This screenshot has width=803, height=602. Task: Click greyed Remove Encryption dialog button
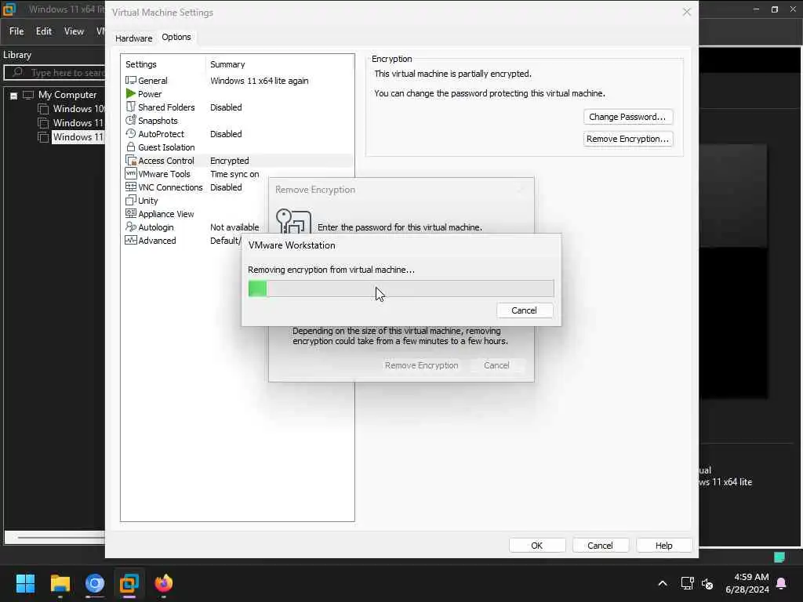pyautogui.click(x=421, y=365)
